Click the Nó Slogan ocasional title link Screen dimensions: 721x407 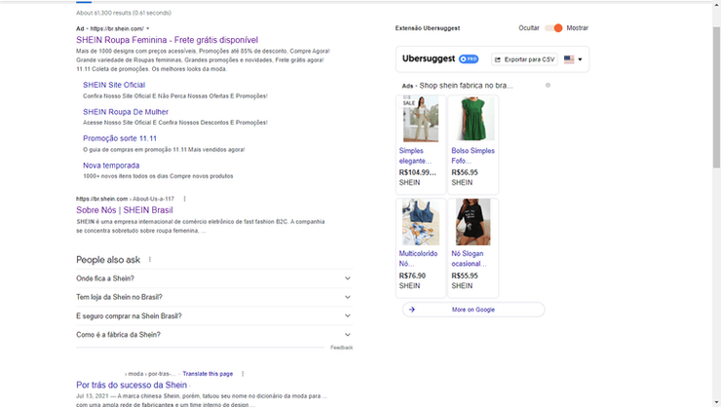(x=469, y=259)
